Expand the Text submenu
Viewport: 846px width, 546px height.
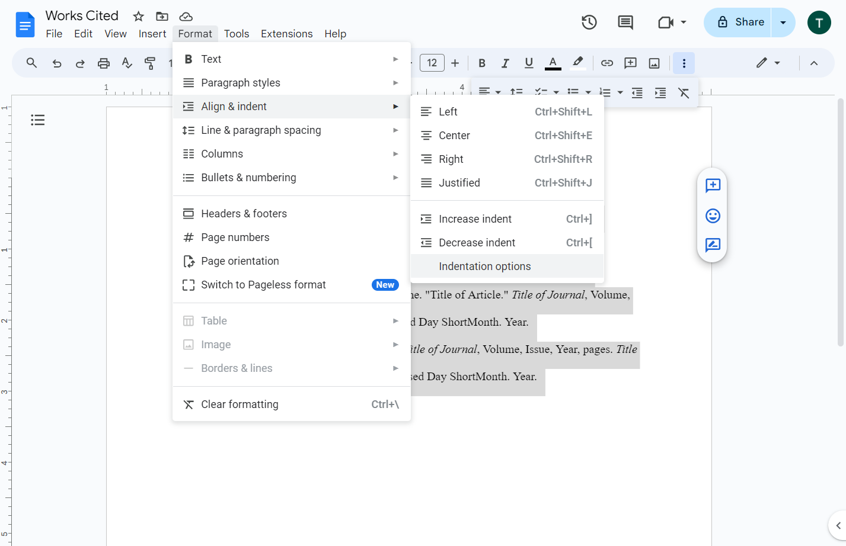[x=291, y=59]
